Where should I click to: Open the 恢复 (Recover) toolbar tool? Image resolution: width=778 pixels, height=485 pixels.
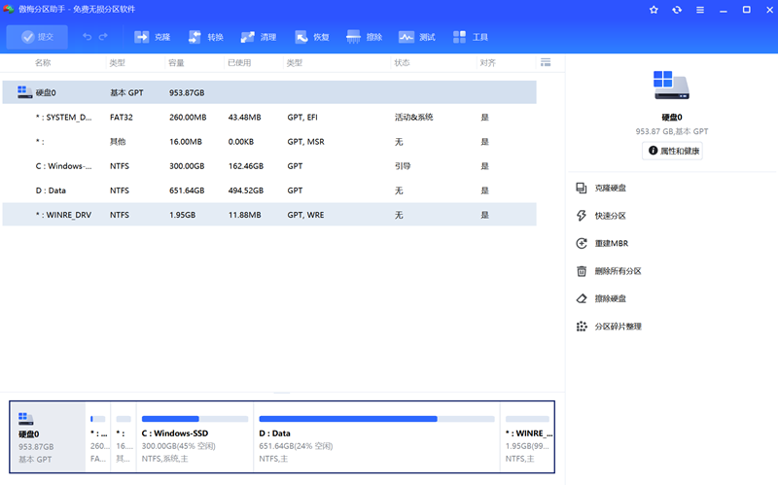click(x=311, y=37)
